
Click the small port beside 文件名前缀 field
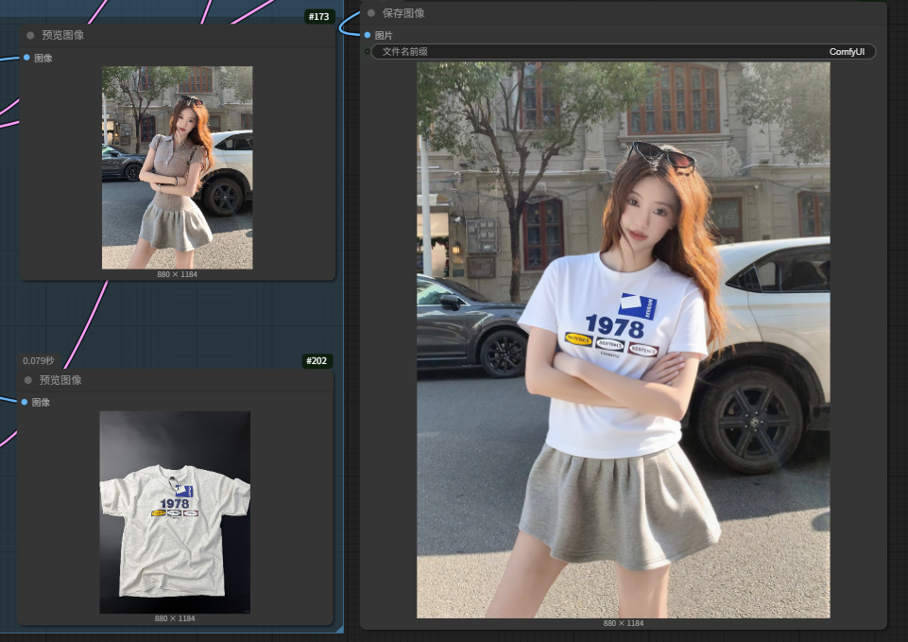click(368, 51)
